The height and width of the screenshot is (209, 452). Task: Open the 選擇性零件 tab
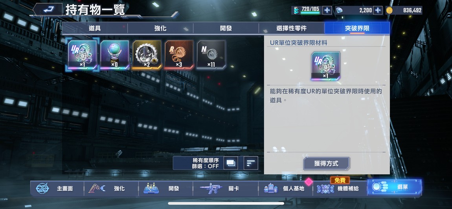tap(291, 28)
